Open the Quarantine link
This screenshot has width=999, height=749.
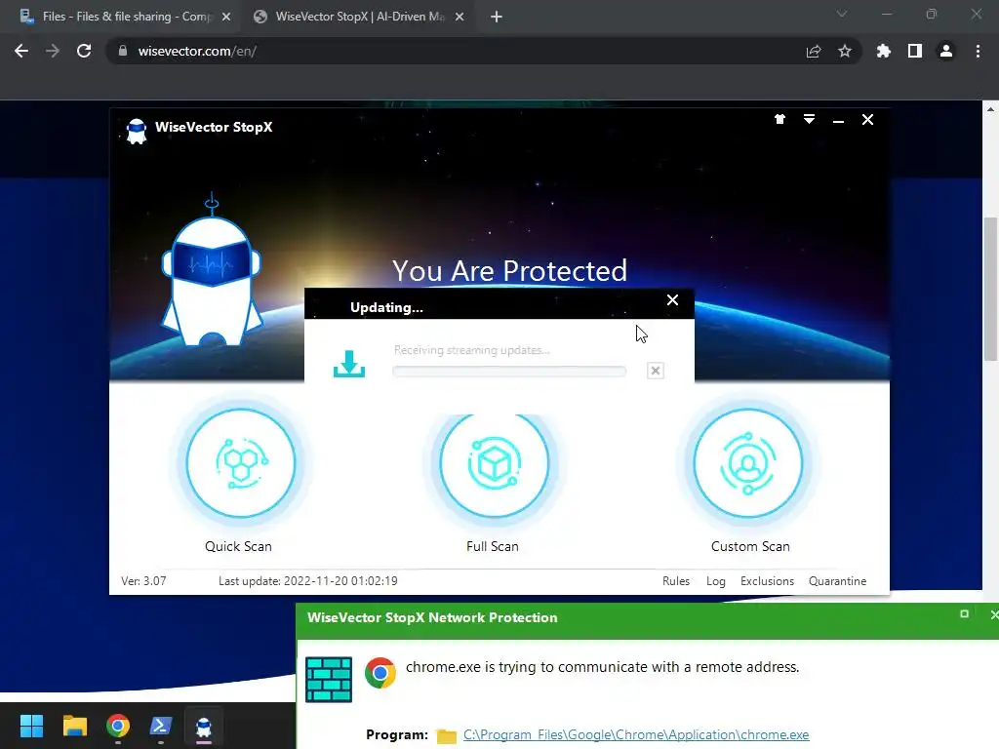click(x=837, y=581)
